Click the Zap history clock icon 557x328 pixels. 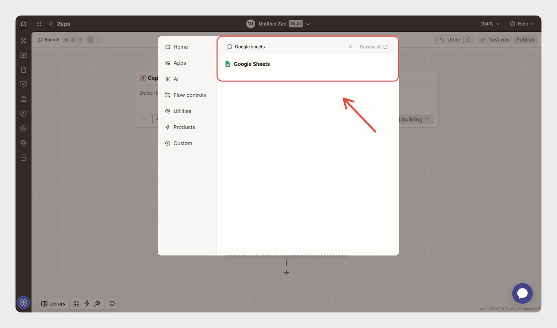coord(23,114)
